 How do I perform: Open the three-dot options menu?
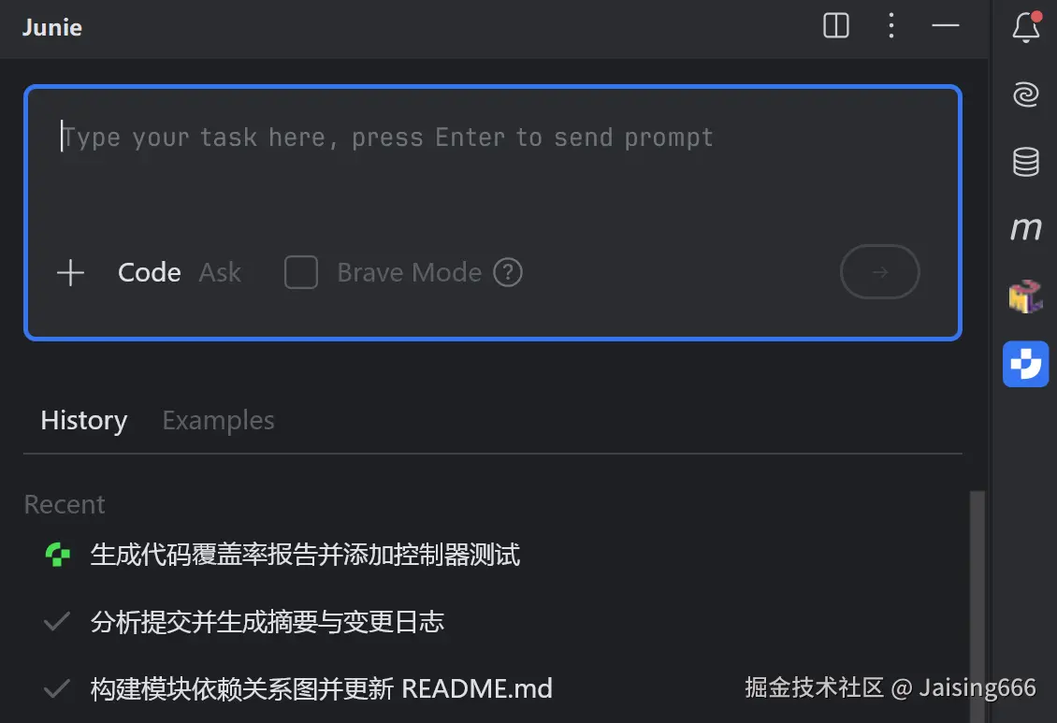[891, 25]
